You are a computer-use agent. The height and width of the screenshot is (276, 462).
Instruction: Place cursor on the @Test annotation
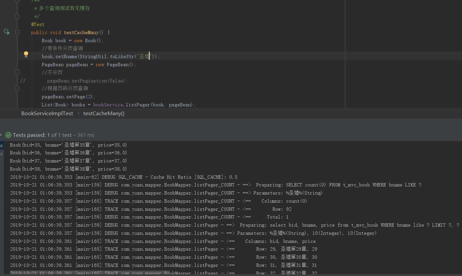[38, 24]
